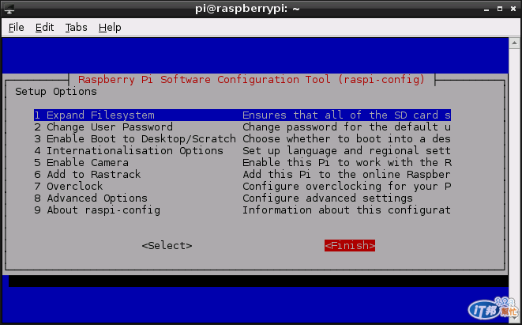Click description 'Add this Pi to the online Raspber'
Image resolution: width=522 pixels, height=325 pixels.
[347, 174]
